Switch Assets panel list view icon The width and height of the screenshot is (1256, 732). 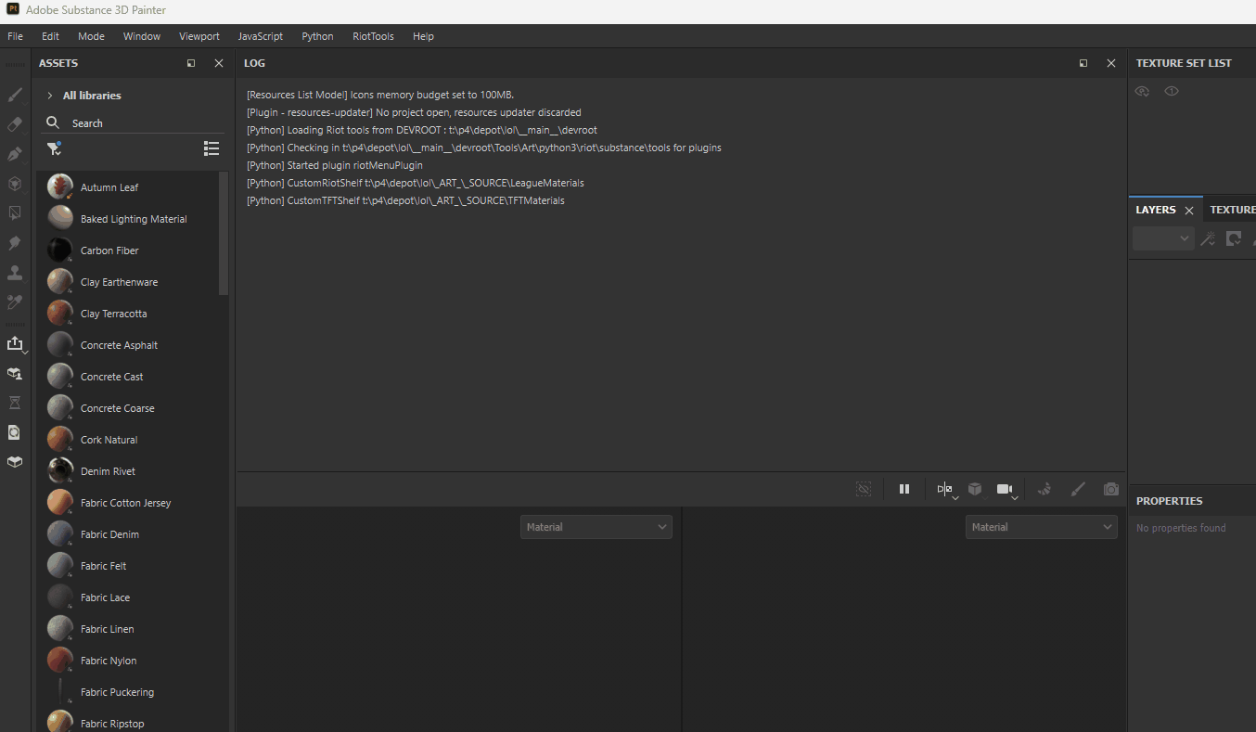pyautogui.click(x=211, y=148)
